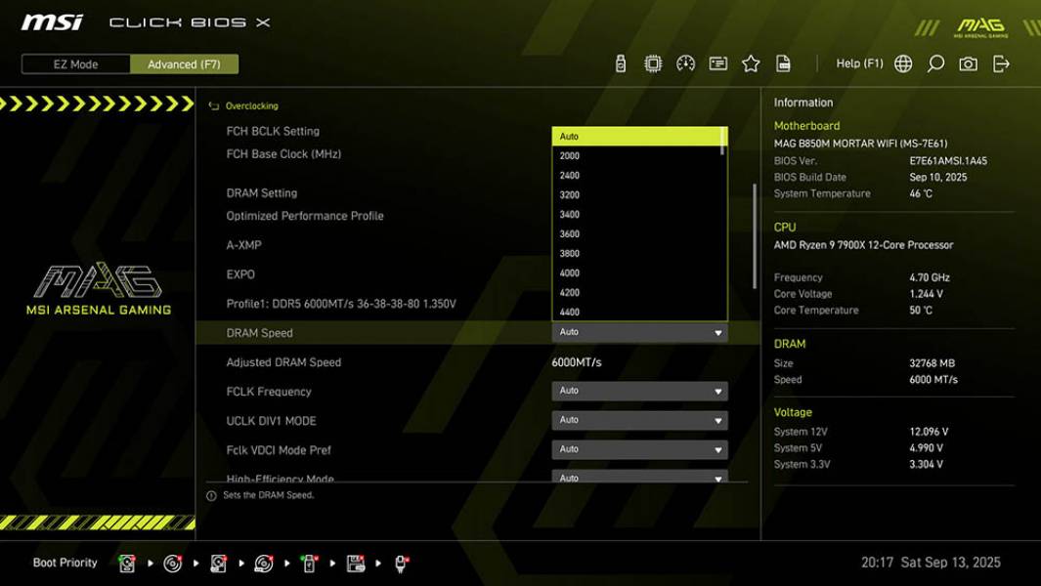The image size is (1041, 586).
Task: Open the FCLK Frequency dropdown
Action: [639, 391]
